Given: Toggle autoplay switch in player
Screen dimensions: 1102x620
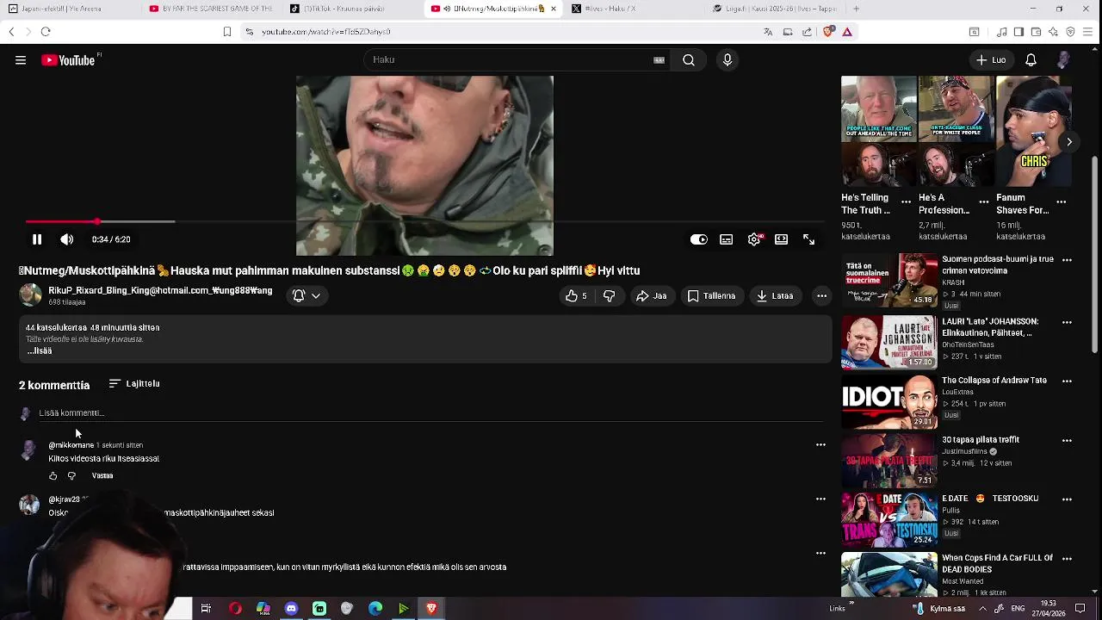Looking at the screenshot, I should click(x=699, y=239).
